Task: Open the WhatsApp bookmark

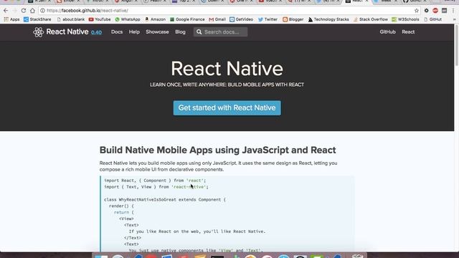Action: click(128, 19)
